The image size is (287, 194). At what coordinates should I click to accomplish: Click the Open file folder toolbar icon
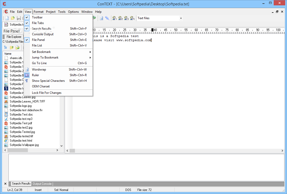point(13,18)
